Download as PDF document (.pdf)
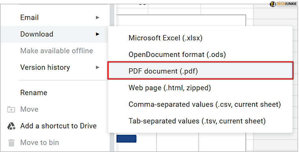The image size is (299, 152). [163, 71]
